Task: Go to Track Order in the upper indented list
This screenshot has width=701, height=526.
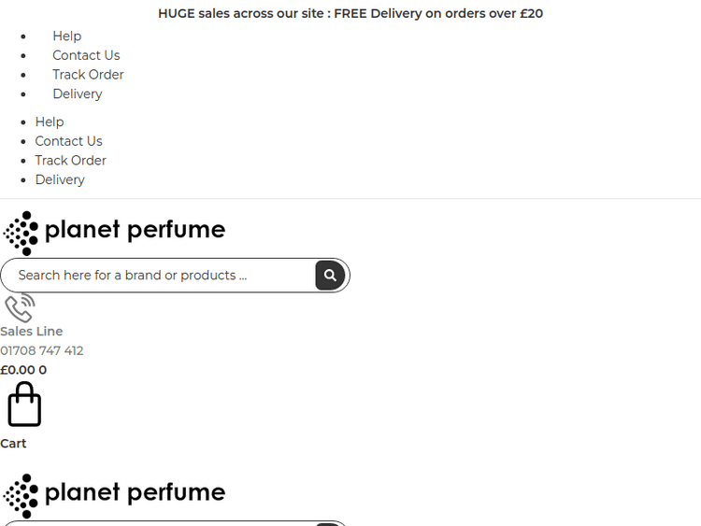Action: point(88,75)
